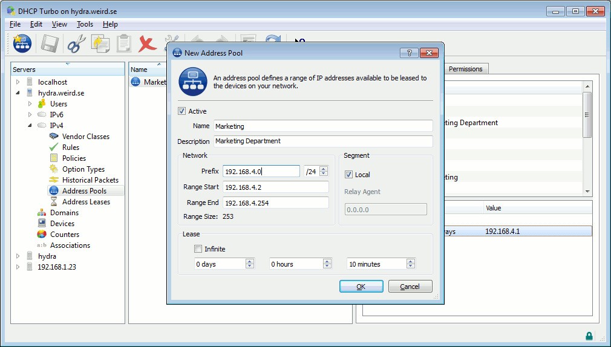Uncheck the Active checkbox
The height and width of the screenshot is (347, 611).
(x=181, y=111)
